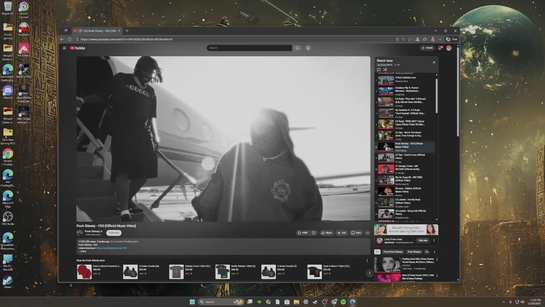The image size is (545, 307).
Task: Dislike the Pooh Shiesty video
Action: 314,233
